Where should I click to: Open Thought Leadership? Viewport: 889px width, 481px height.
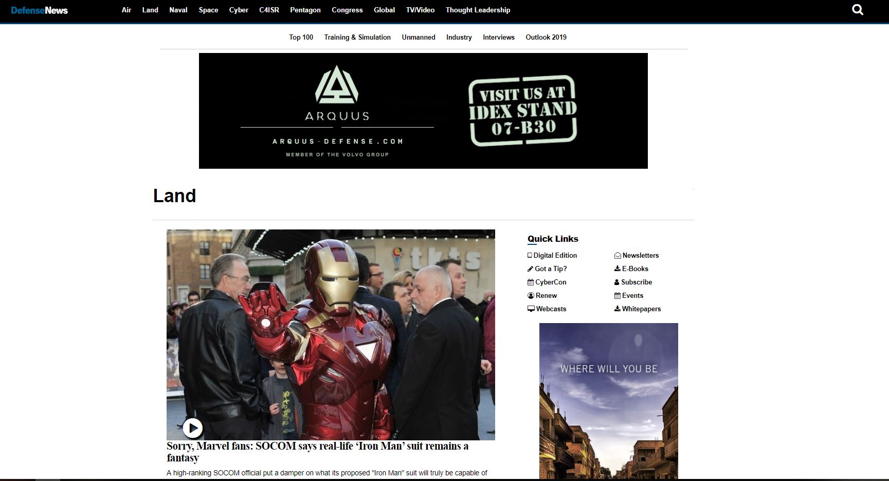point(478,10)
